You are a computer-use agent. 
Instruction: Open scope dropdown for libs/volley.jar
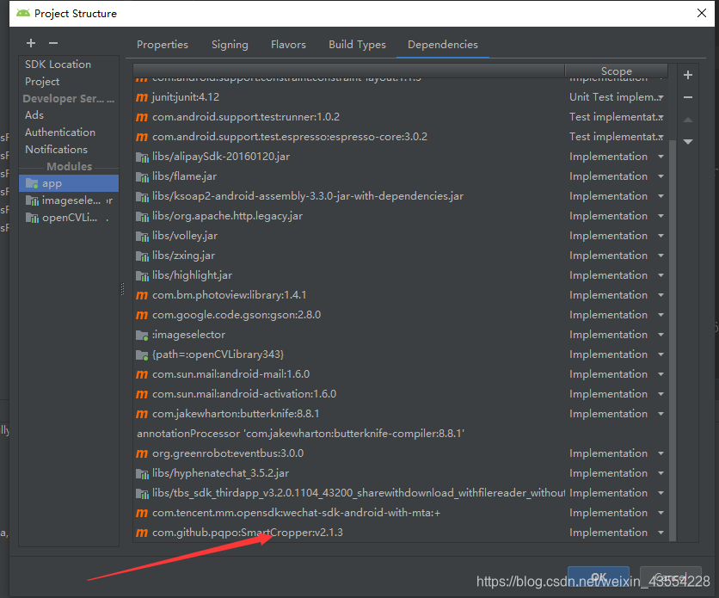(661, 236)
